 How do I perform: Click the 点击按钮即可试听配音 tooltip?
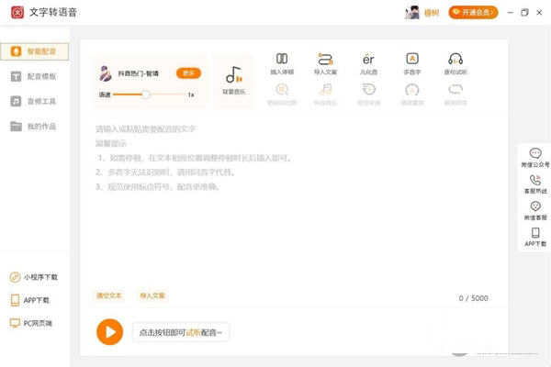tap(181, 332)
